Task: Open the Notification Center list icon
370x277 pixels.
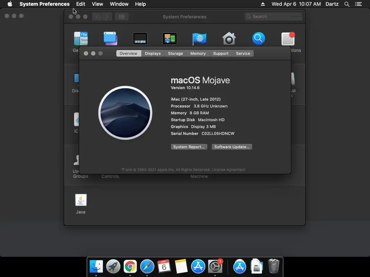Action: pyautogui.click(x=358, y=4)
